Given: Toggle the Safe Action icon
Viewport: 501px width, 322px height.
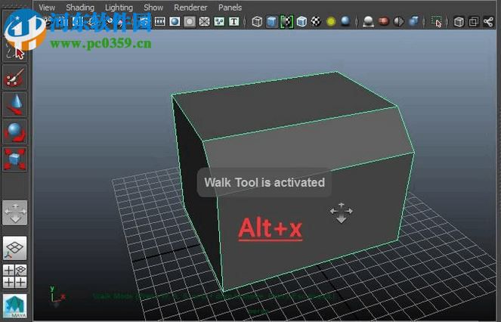Looking at the screenshot, I should [219, 21].
